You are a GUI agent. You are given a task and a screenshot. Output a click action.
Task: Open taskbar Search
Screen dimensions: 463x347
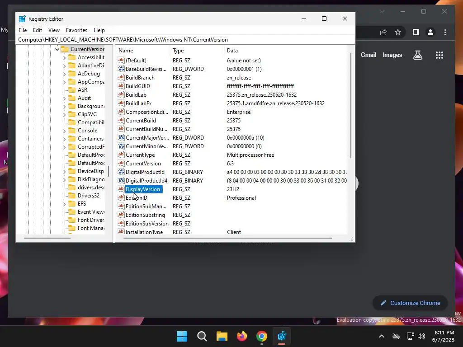(x=202, y=336)
